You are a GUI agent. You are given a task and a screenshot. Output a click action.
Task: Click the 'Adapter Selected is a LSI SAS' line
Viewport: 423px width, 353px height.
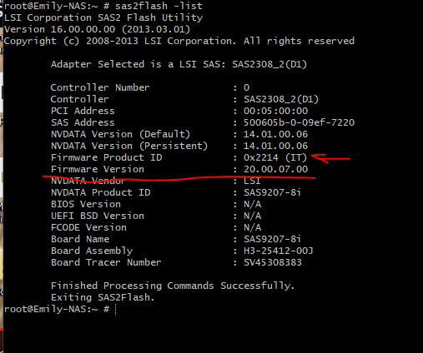tap(179, 64)
